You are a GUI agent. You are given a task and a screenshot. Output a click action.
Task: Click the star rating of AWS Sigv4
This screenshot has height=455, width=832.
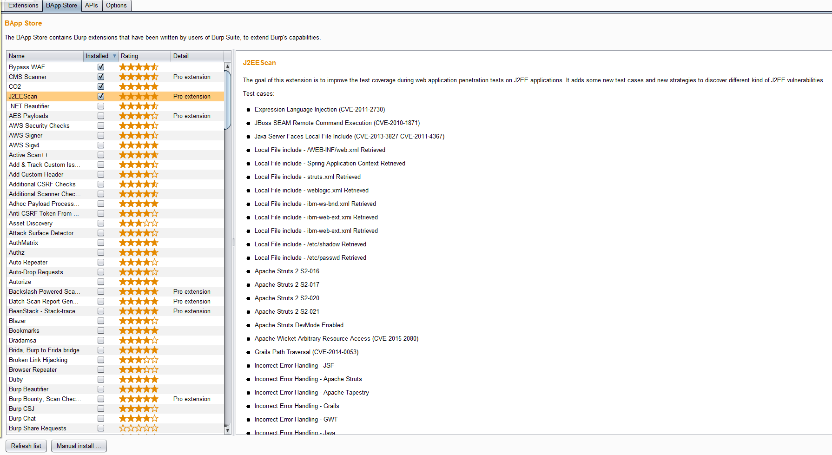(x=139, y=145)
